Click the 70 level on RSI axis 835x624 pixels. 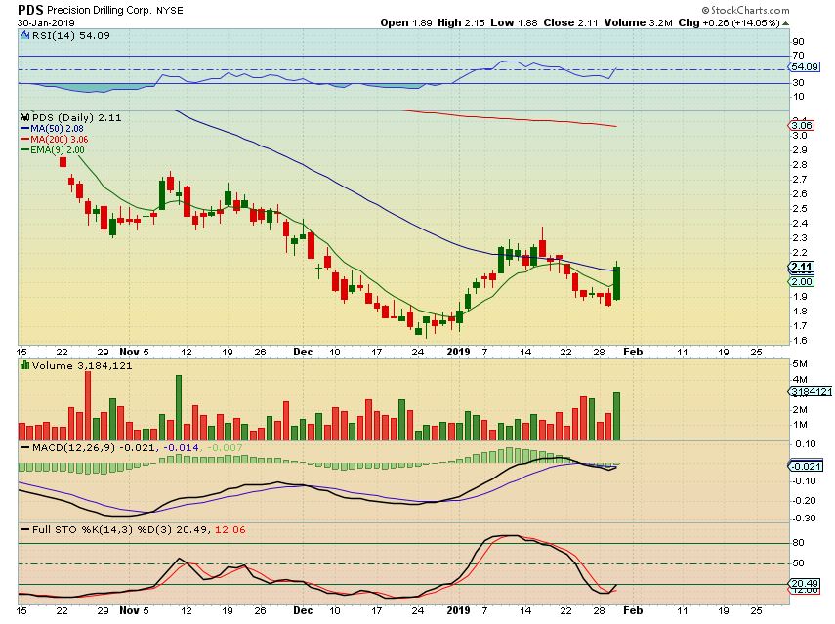798,56
